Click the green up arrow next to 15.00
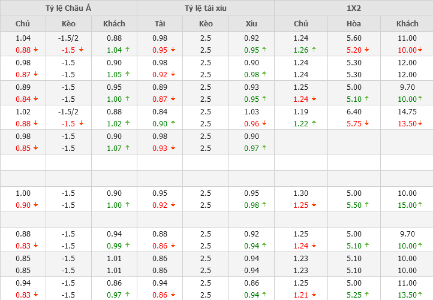The height and width of the screenshot is (300, 433). [x=419, y=205]
